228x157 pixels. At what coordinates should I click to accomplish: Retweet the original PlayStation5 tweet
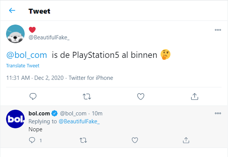87,96
